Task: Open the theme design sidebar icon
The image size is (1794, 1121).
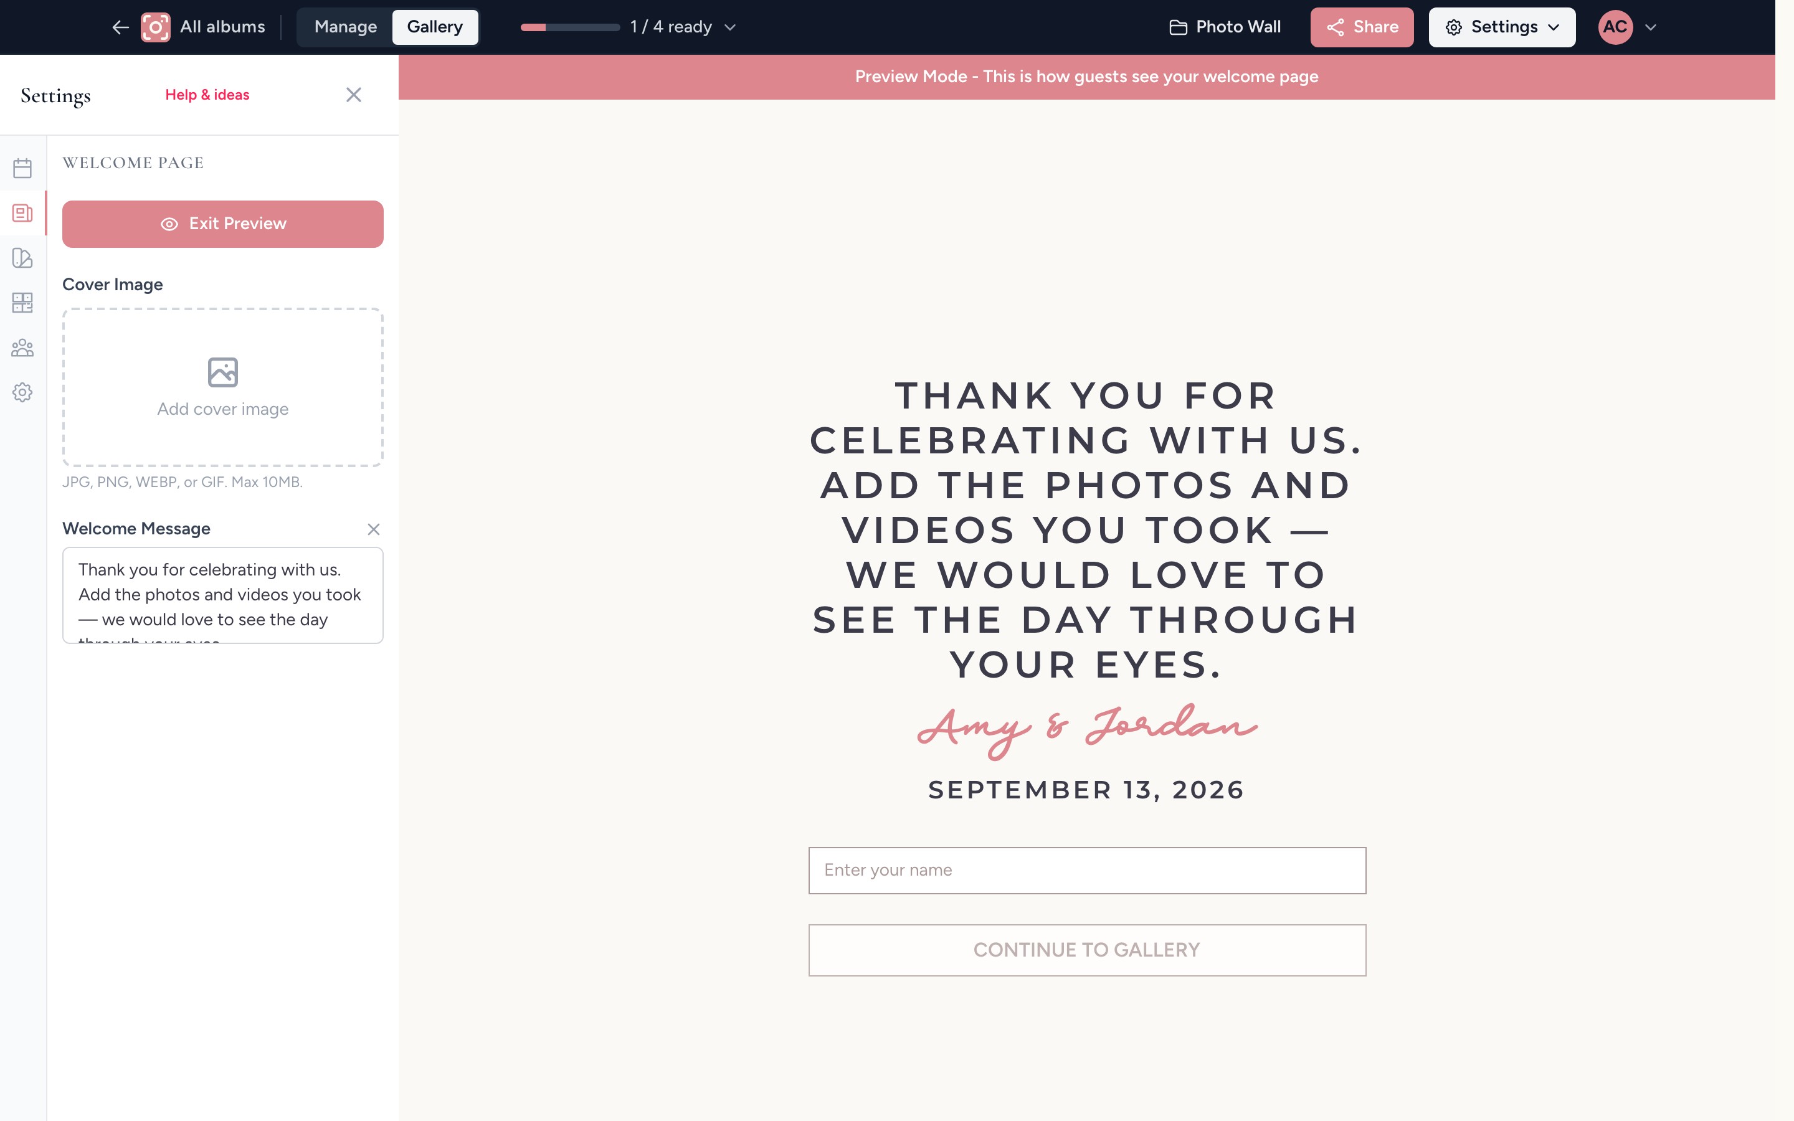Action: [22, 258]
